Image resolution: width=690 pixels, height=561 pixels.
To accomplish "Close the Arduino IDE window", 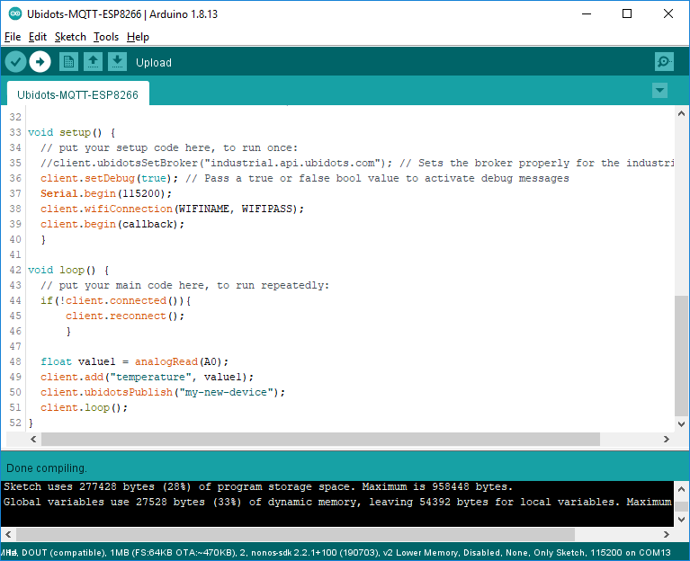I will click(668, 13).
